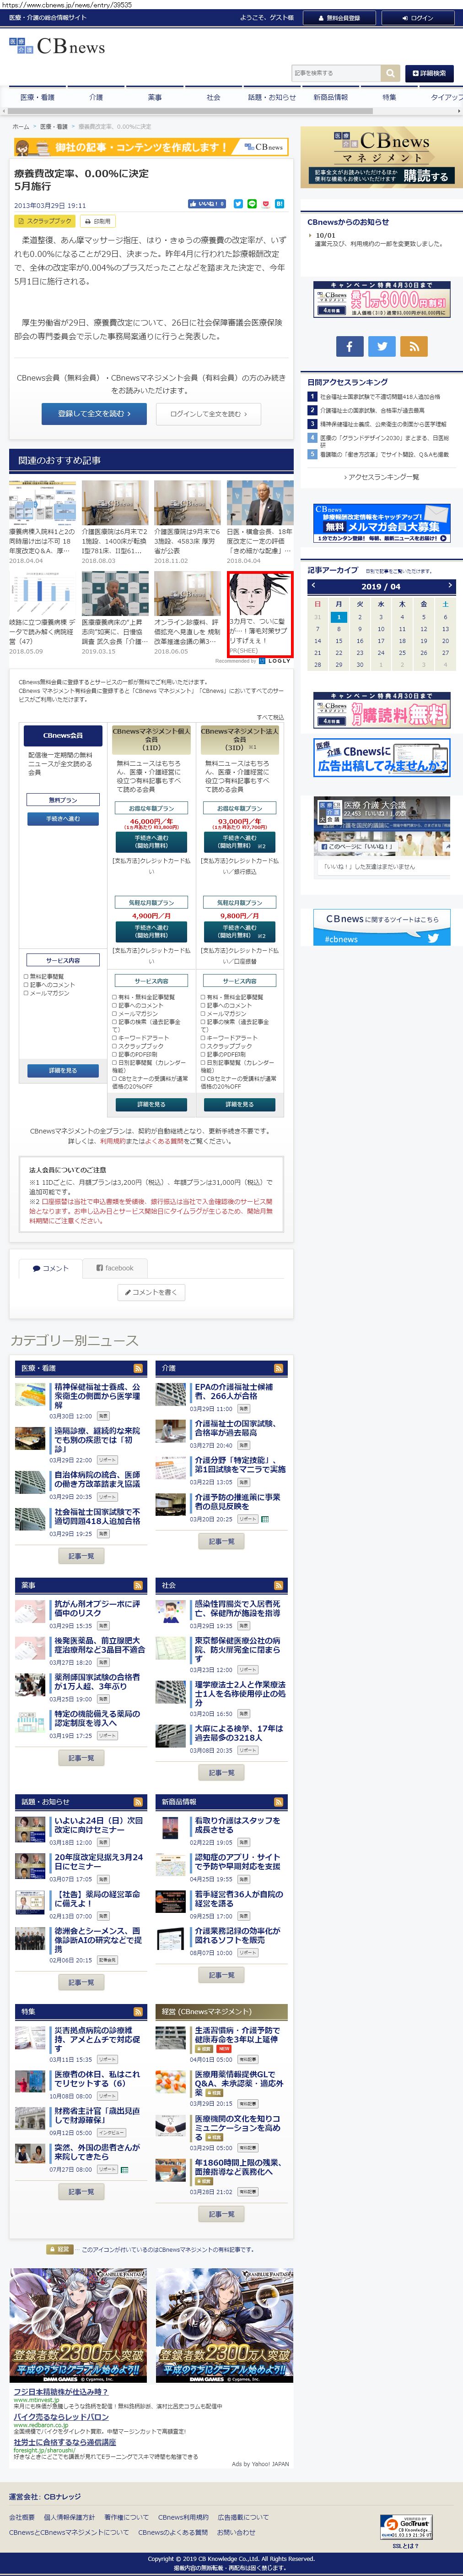Click the メルマガ会員大募集 banner
The image size is (463, 2576).
point(381,524)
